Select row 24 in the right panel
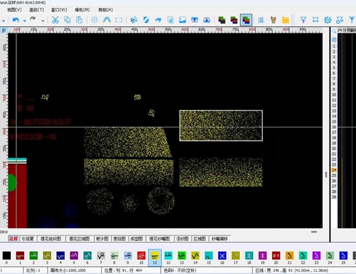Screen dimensions: 356x274 (334, 170)
